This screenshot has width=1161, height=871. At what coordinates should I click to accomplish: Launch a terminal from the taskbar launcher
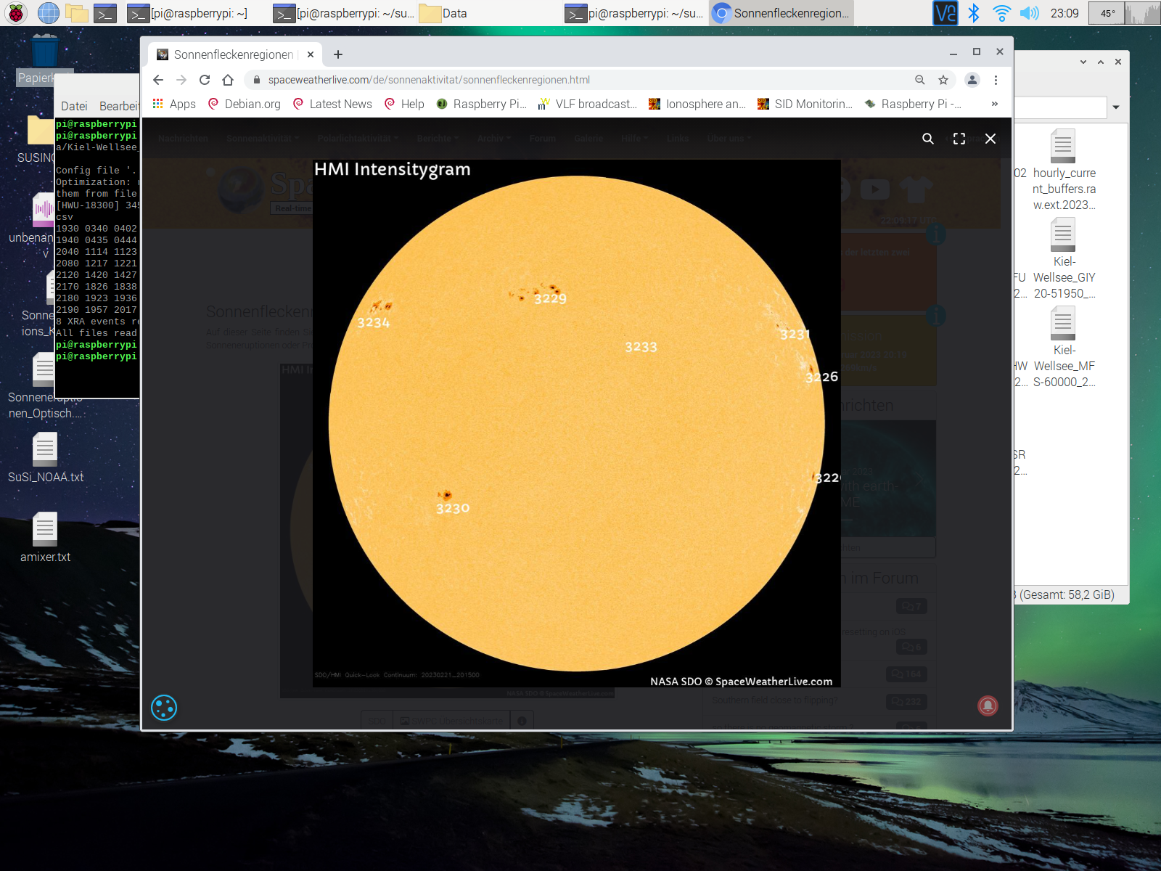[x=105, y=13]
